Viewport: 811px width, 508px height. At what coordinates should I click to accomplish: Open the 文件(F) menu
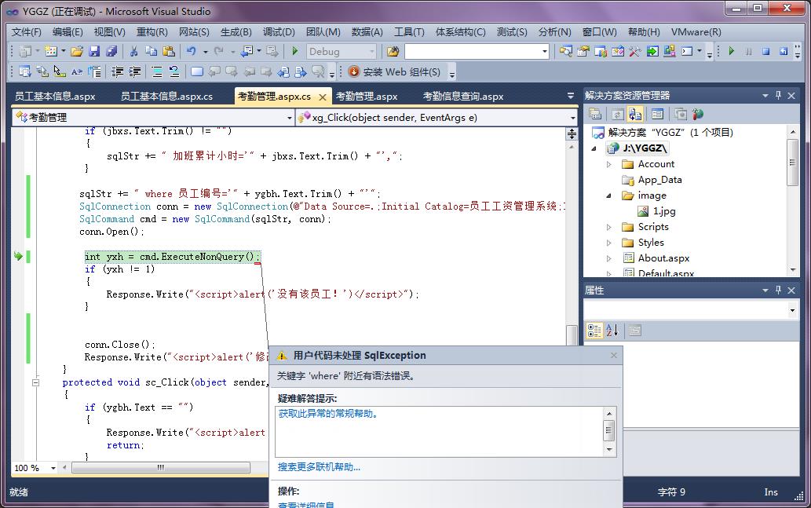point(27,32)
